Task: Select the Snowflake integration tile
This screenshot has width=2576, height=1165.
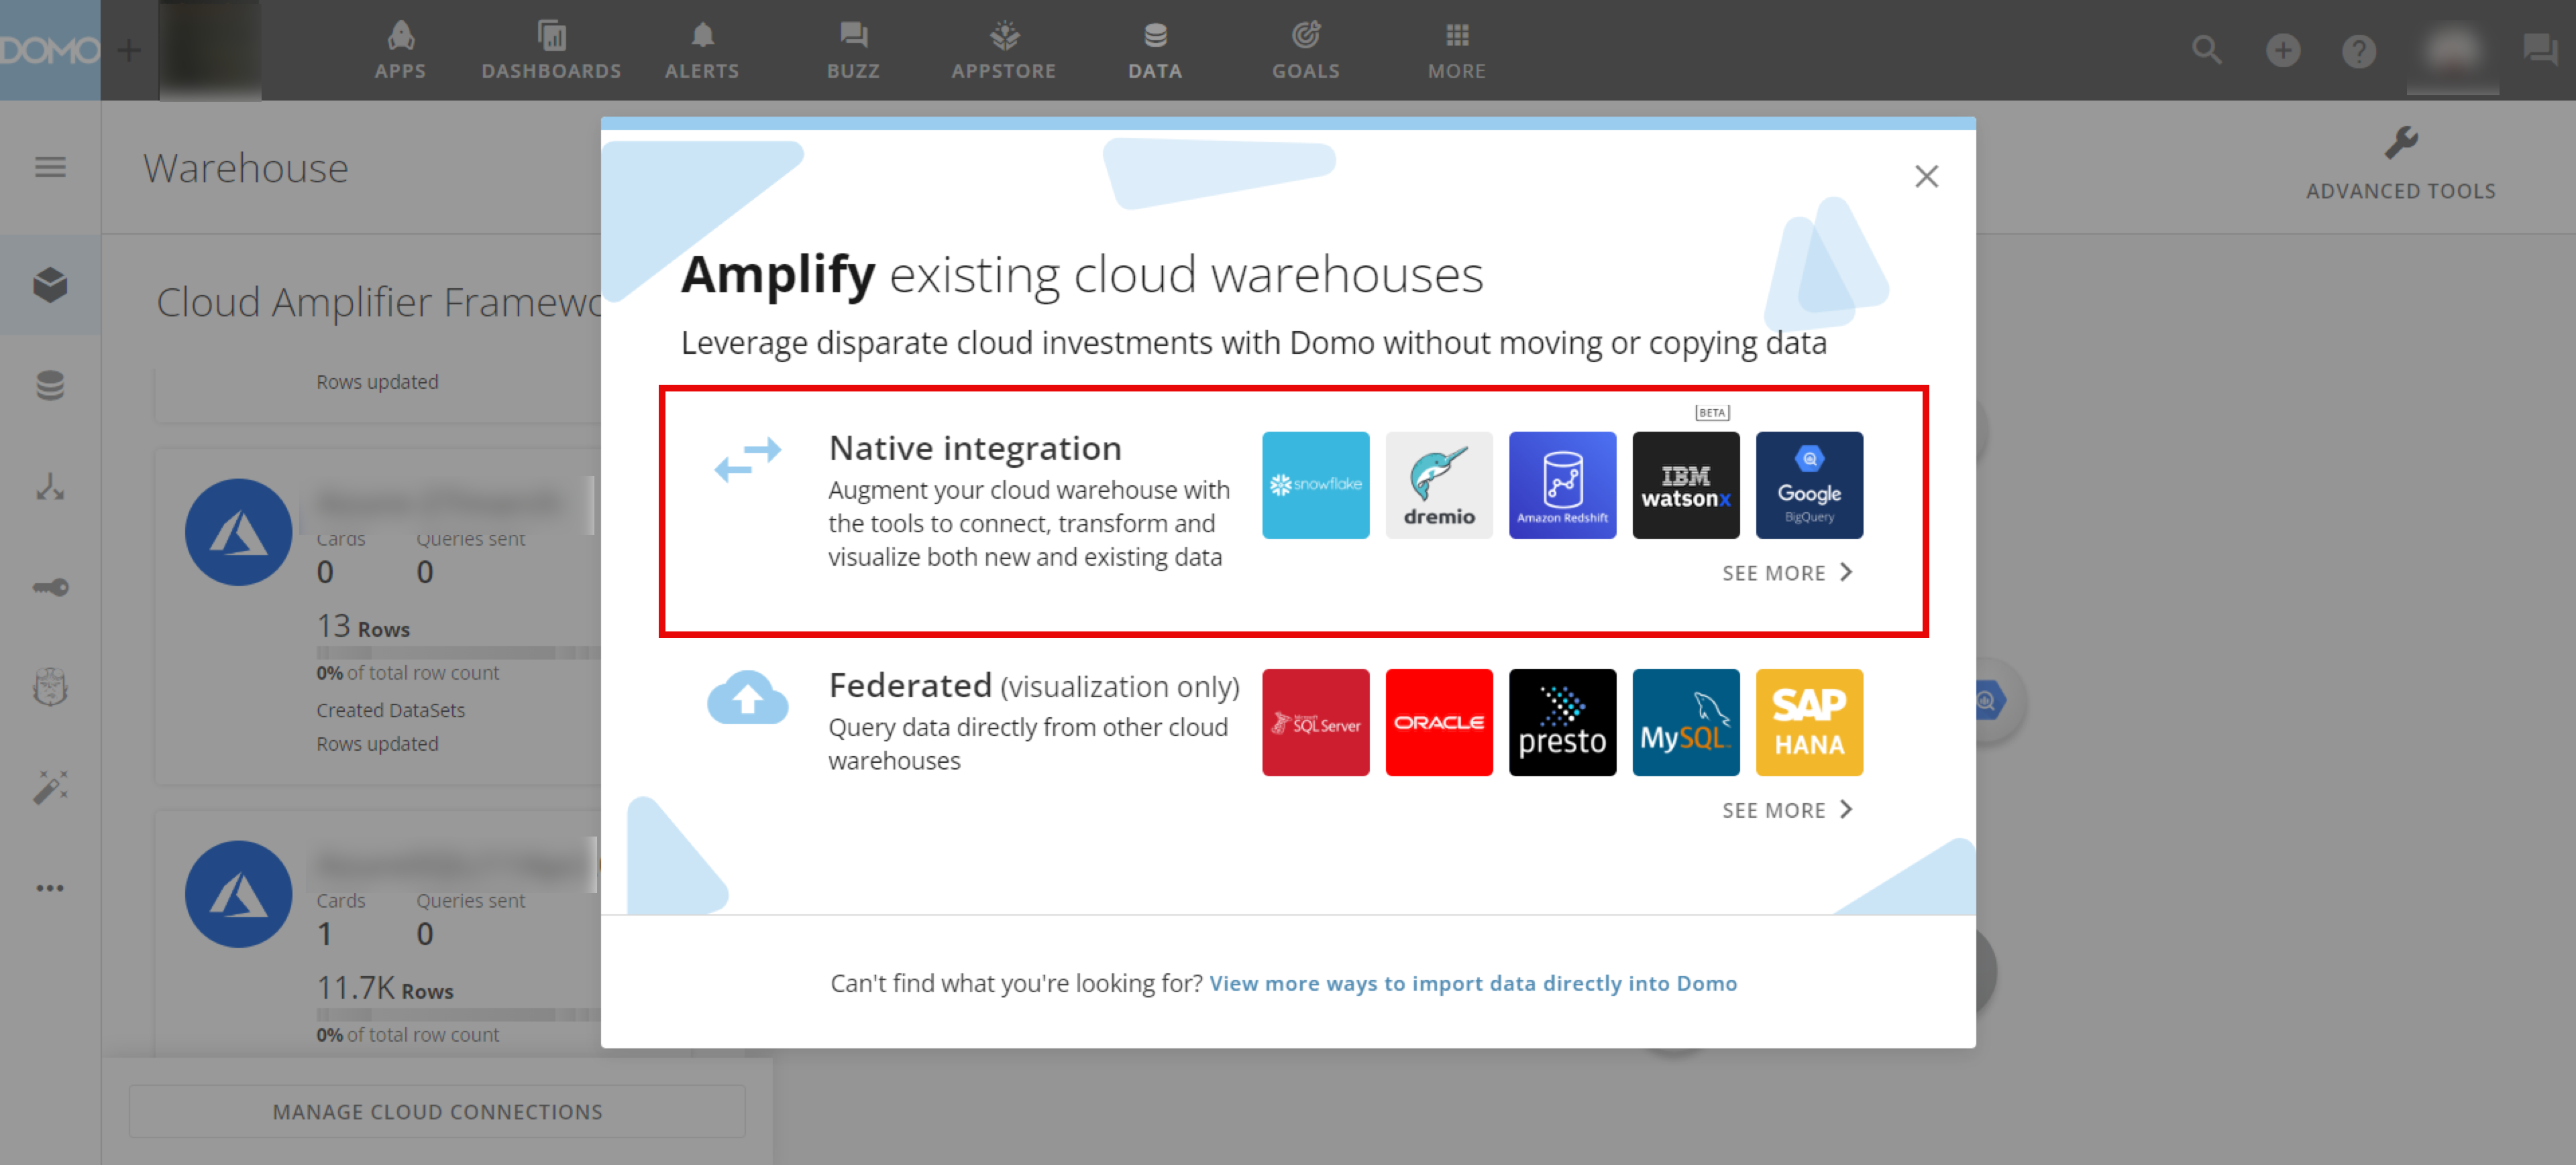Action: pyautogui.click(x=1315, y=485)
